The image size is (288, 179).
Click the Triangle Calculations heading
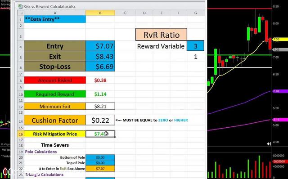coord(44,175)
